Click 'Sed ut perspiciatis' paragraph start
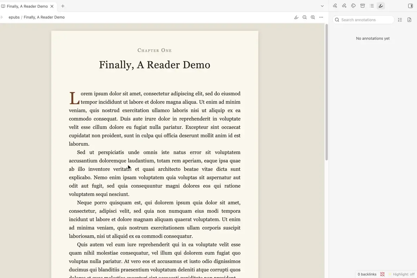 (x=100, y=152)
